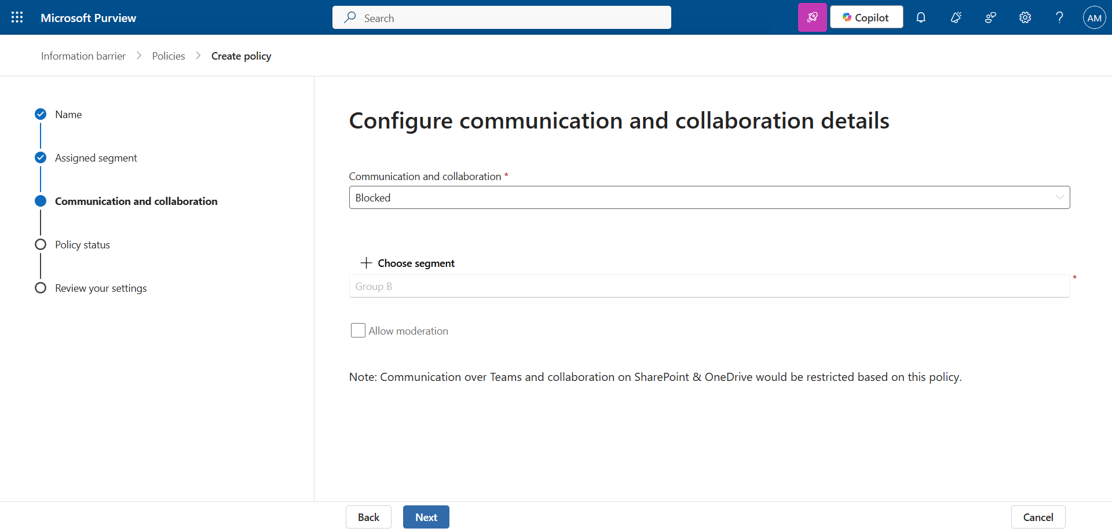Enable the Allow moderation checkbox
The width and height of the screenshot is (1112, 532).
click(x=358, y=331)
